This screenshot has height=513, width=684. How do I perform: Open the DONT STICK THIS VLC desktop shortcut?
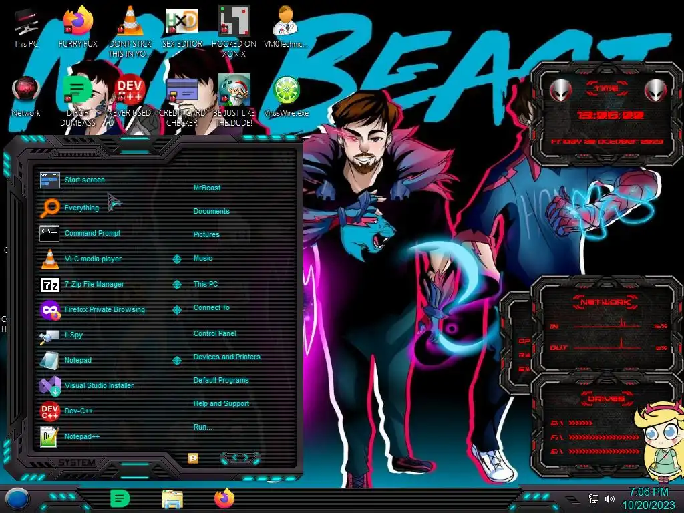click(130, 31)
